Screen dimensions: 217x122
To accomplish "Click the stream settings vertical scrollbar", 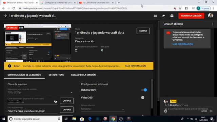I will tap(152, 94).
